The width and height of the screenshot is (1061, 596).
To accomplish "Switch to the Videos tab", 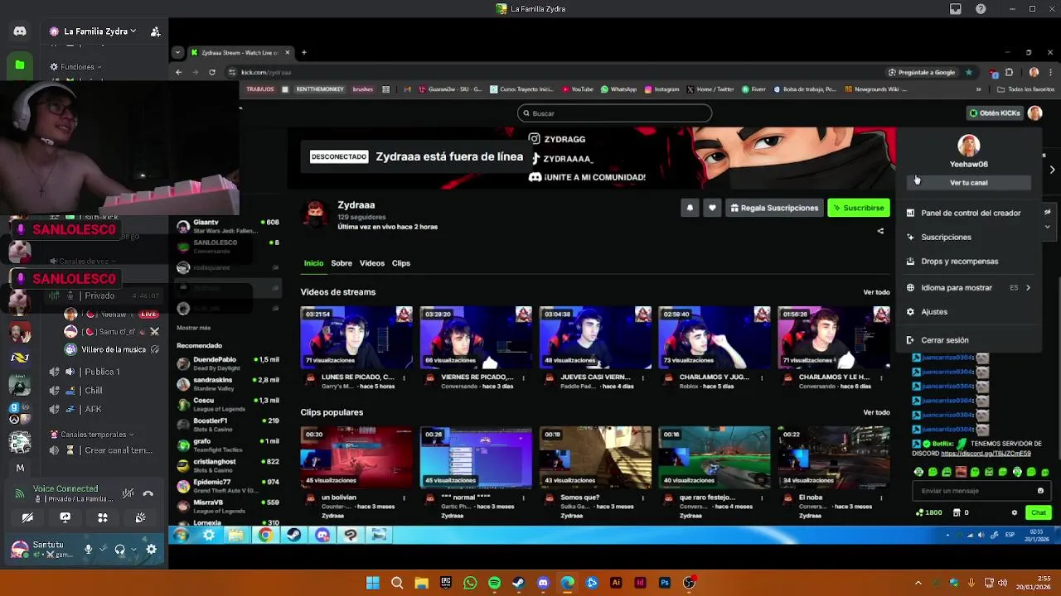I will tap(372, 263).
